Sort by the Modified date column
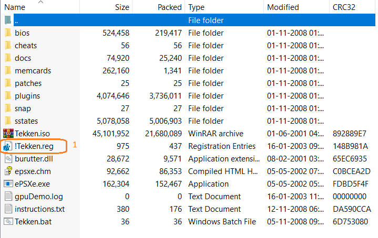 pyautogui.click(x=283, y=7)
